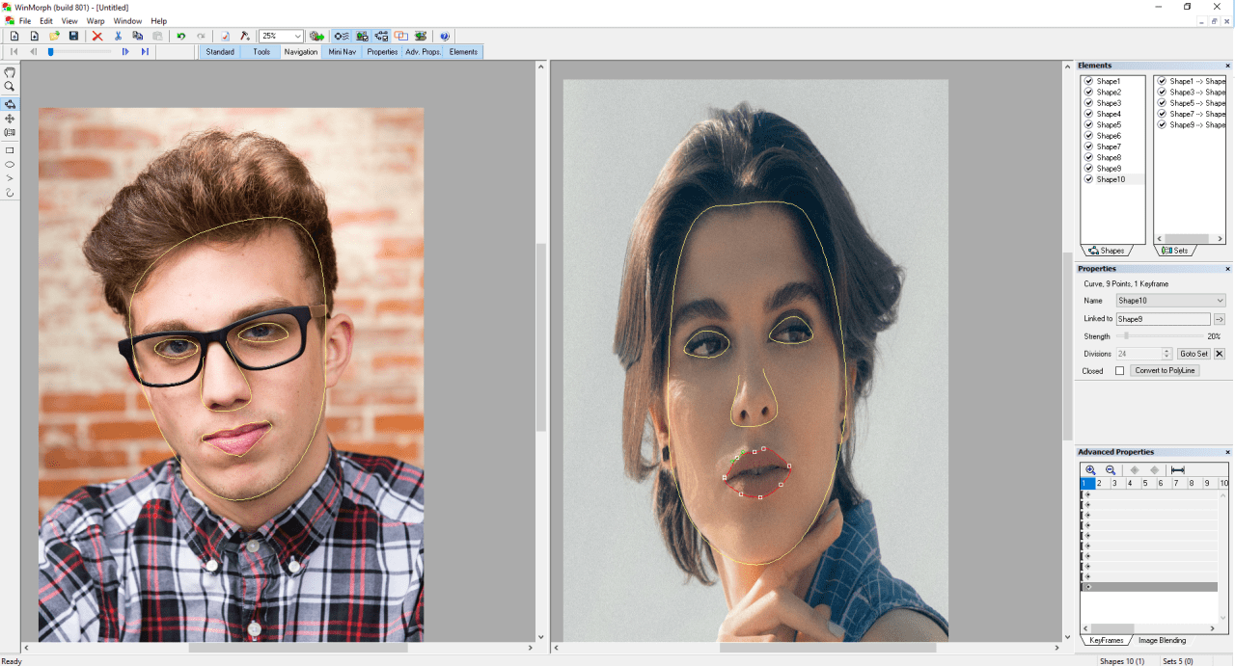1235x666 pixels.
Task: Click the Convert to PolyLine button
Action: coord(1165,371)
